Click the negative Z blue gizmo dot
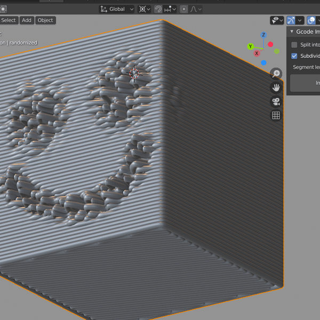The width and height of the screenshot is (320, 320). coord(263,62)
